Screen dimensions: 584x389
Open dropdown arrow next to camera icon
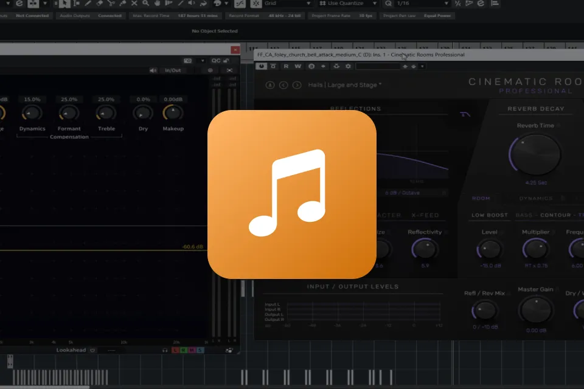202,61
